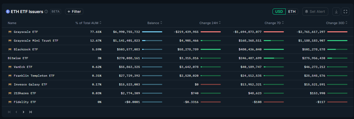
Task: Open the Grayscale Mini Trust ETF entry
Action: coord(36,41)
